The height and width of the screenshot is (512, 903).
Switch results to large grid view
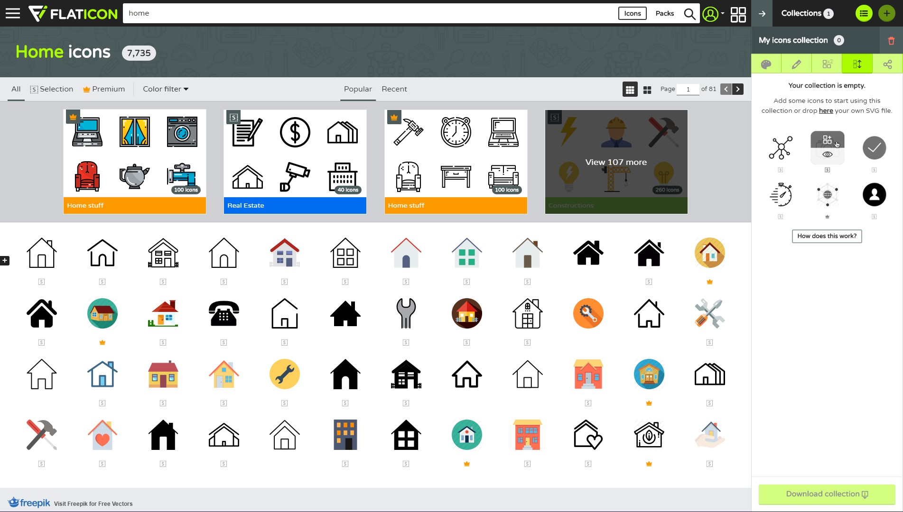click(x=647, y=89)
